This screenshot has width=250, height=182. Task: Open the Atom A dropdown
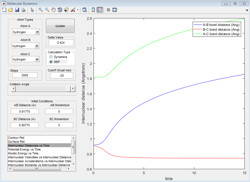(37, 32)
